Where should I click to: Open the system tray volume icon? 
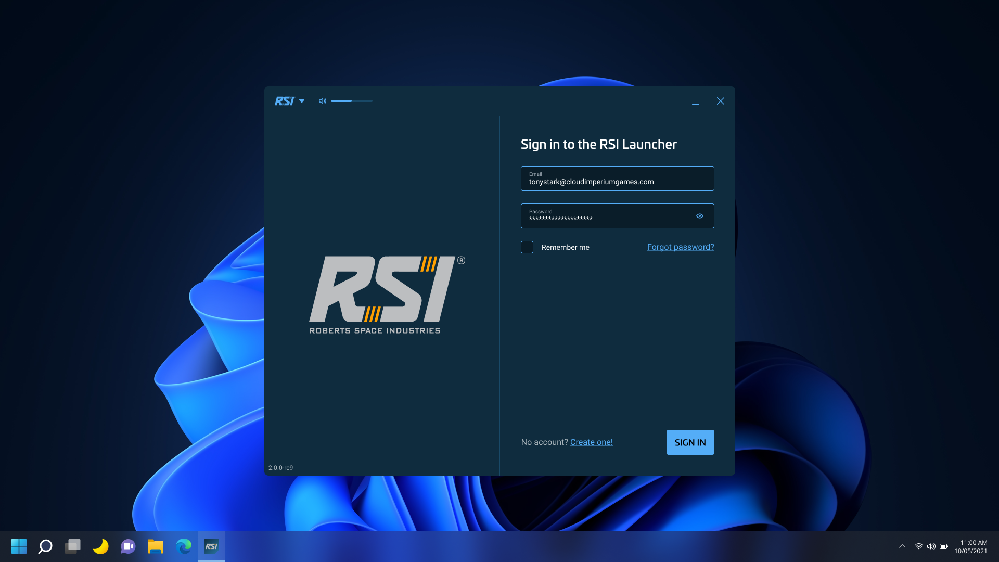click(931, 546)
